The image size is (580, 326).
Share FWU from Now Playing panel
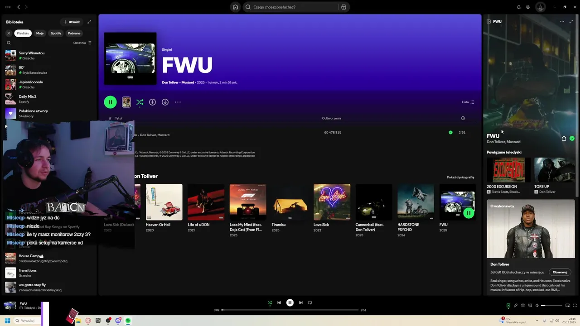click(x=564, y=138)
